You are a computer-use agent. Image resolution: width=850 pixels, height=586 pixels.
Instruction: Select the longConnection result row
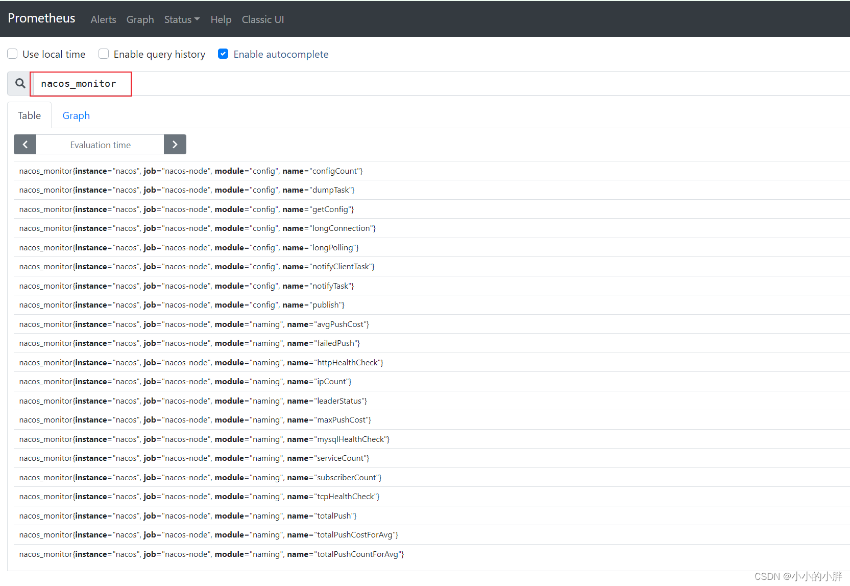(432, 228)
